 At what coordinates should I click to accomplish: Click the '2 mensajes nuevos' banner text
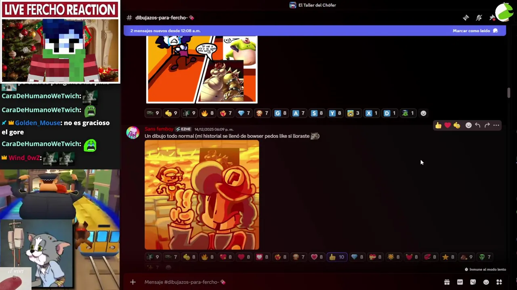(x=165, y=31)
